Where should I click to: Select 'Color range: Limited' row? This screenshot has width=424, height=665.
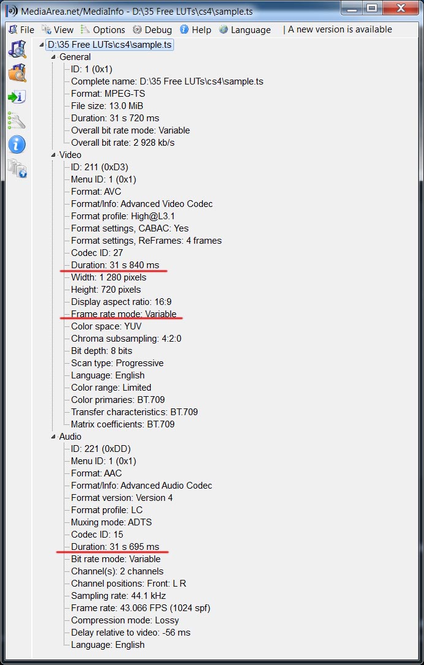click(x=111, y=388)
